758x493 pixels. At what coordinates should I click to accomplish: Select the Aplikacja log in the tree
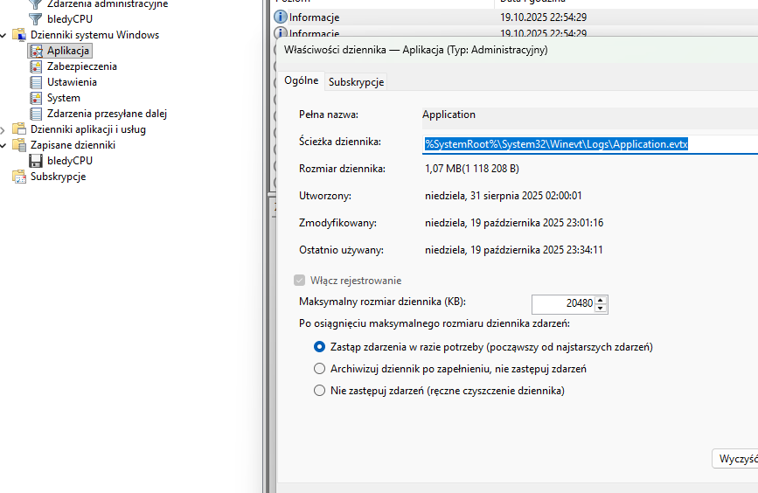tap(68, 51)
